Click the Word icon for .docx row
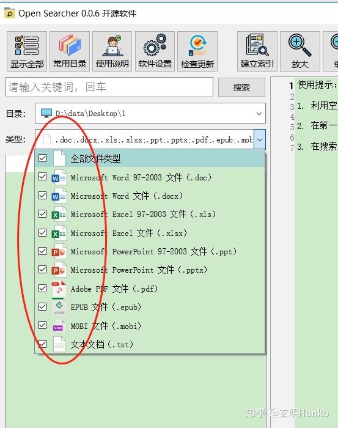This screenshot has height=428, width=338. 59,196
